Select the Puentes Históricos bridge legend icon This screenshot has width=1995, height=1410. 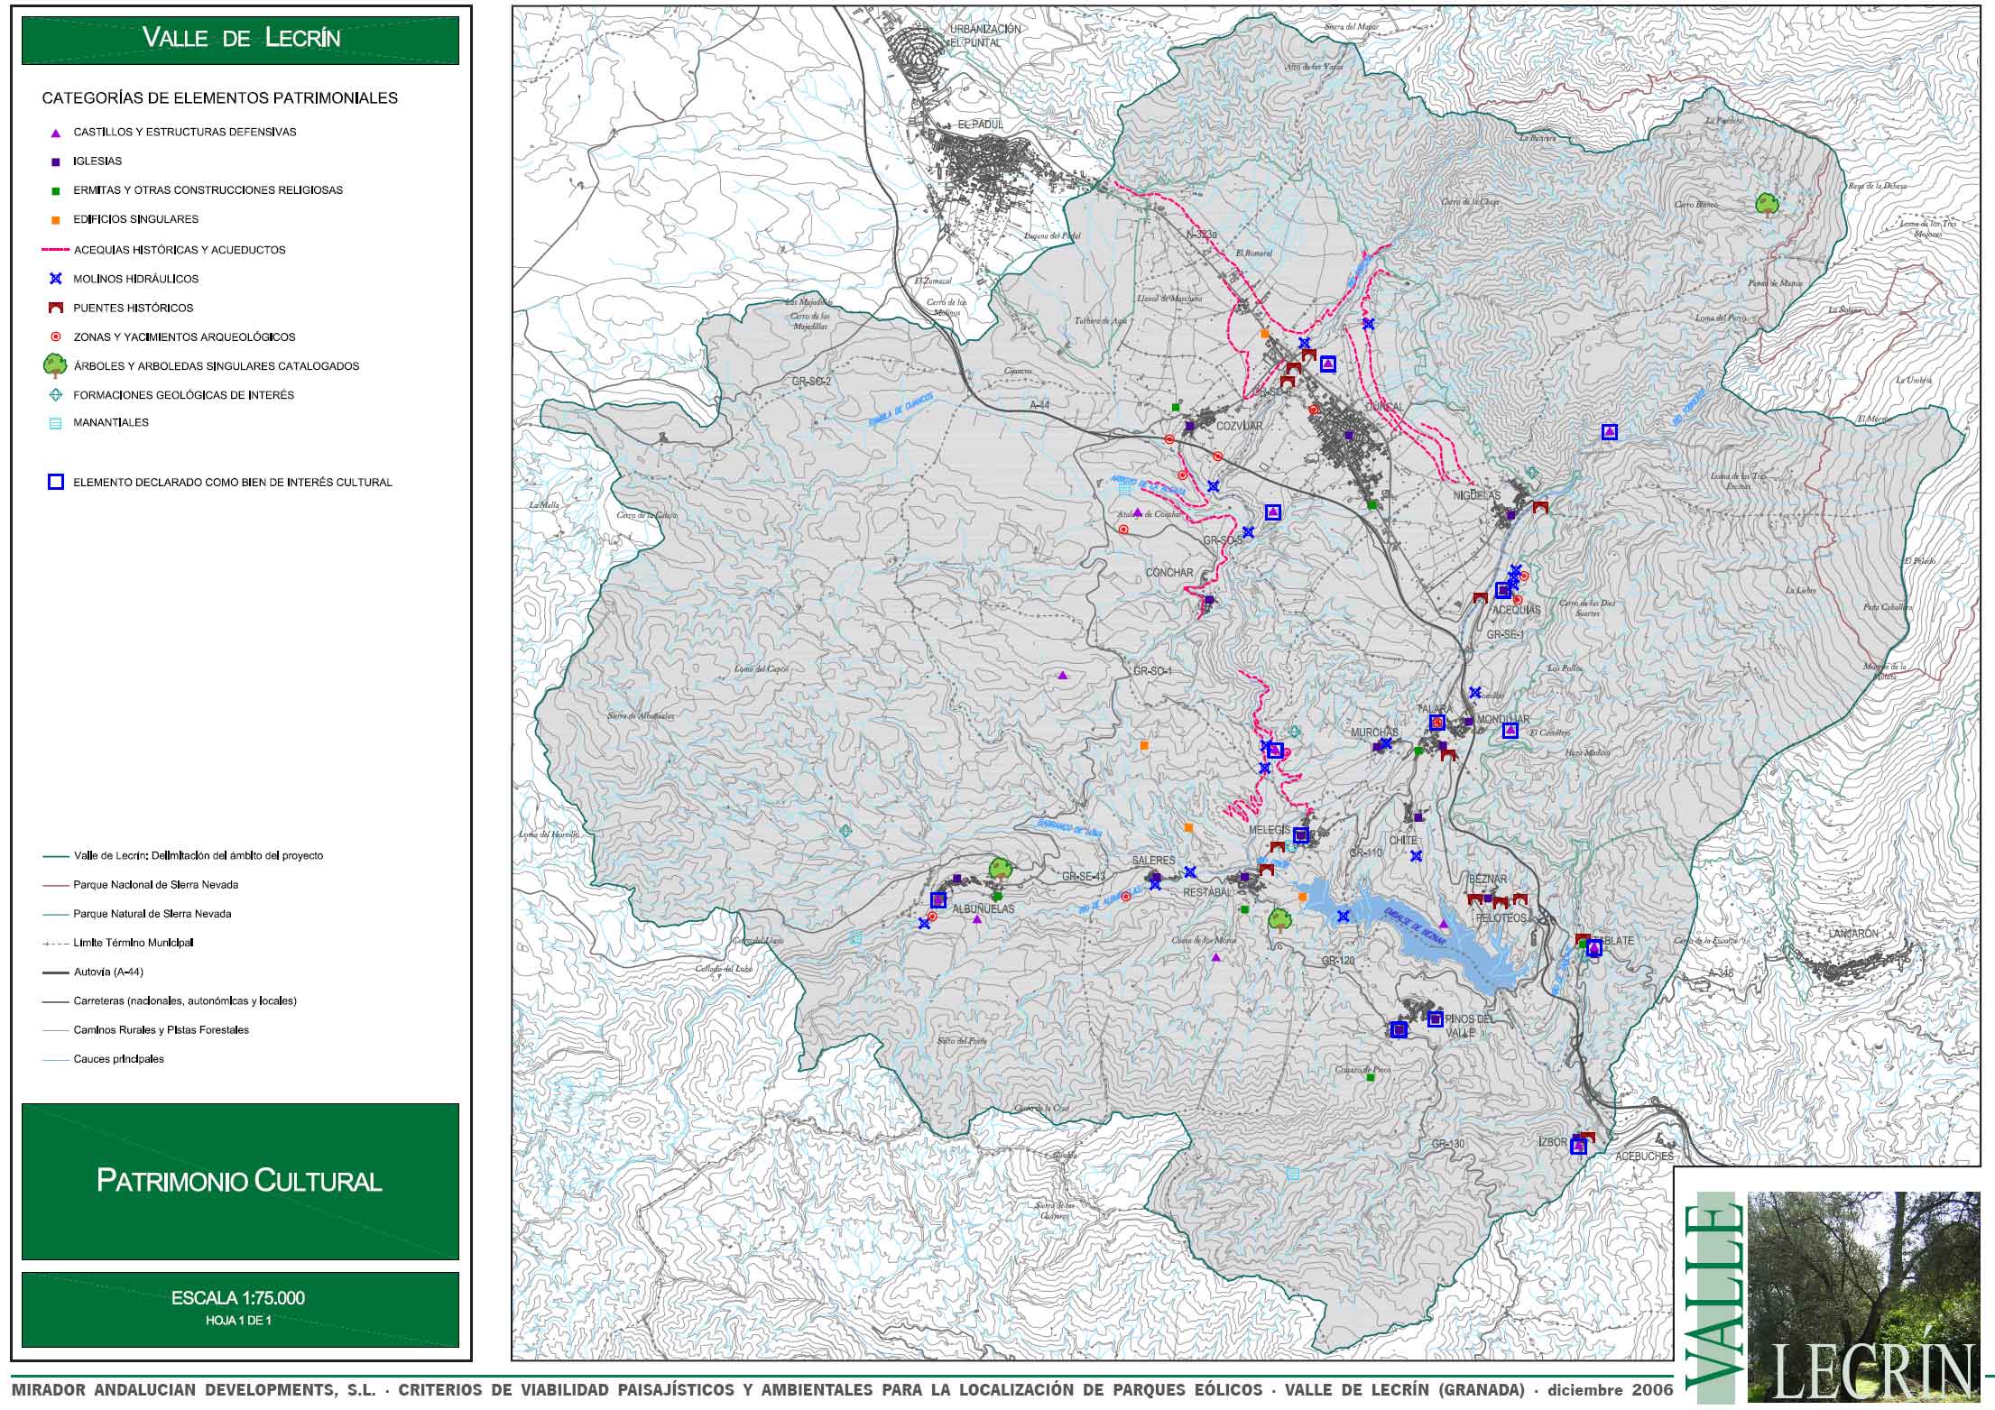click(x=55, y=308)
